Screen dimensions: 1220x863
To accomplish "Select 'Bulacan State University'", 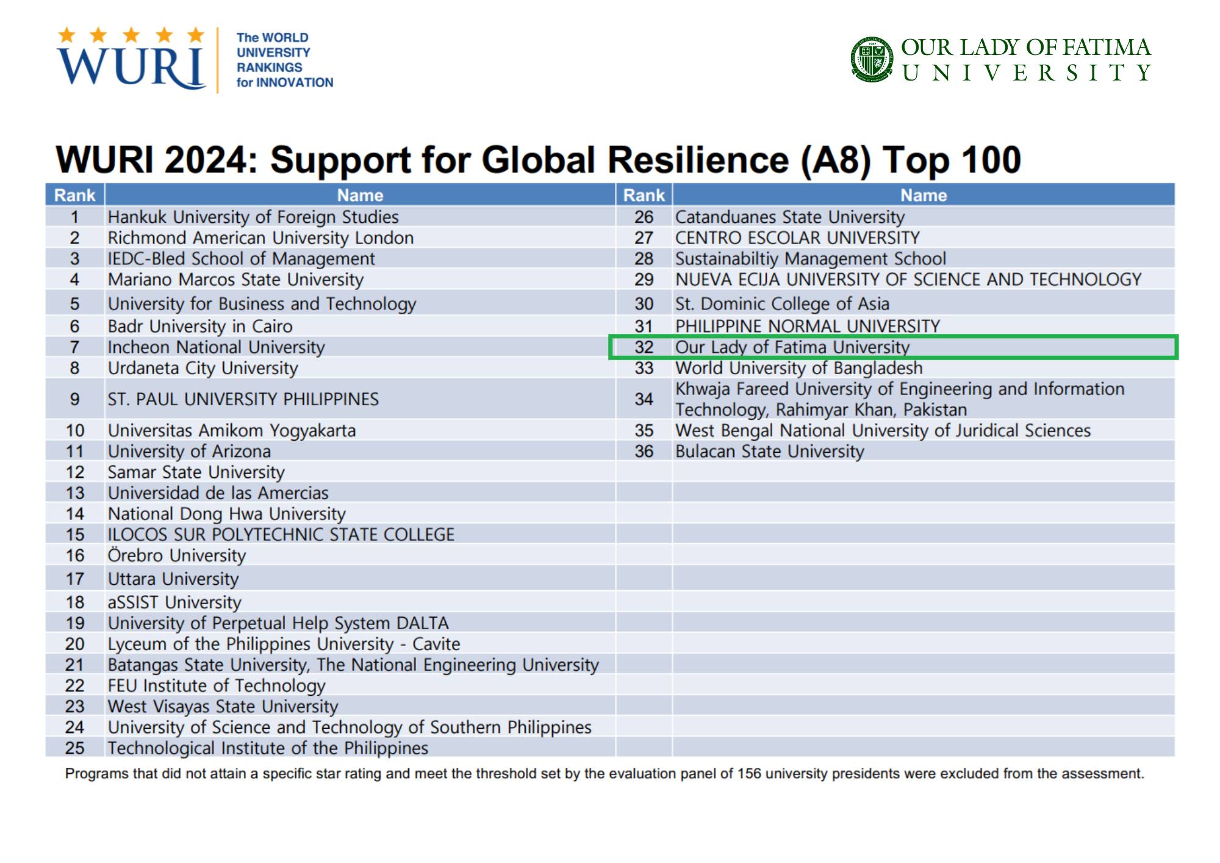I will click(770, 451).
